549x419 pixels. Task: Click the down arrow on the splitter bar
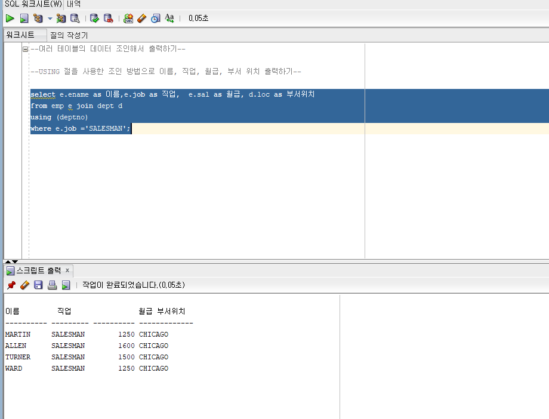tap(15, 261)
